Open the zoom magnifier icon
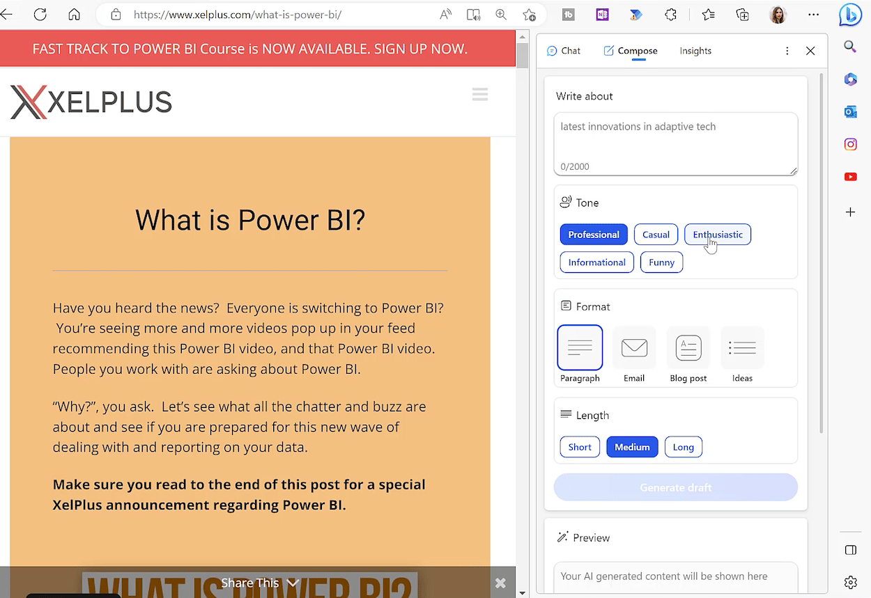 (501, 15)
